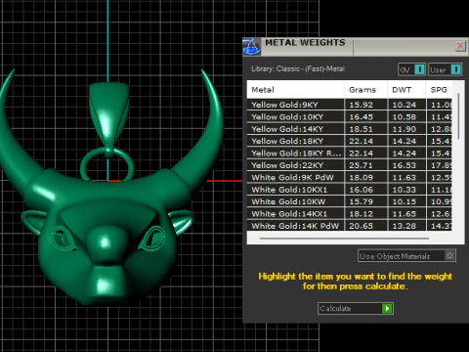Click grams value 20.65
The image size is (469, 352).
pyautogui.click(x=361, y=226)
